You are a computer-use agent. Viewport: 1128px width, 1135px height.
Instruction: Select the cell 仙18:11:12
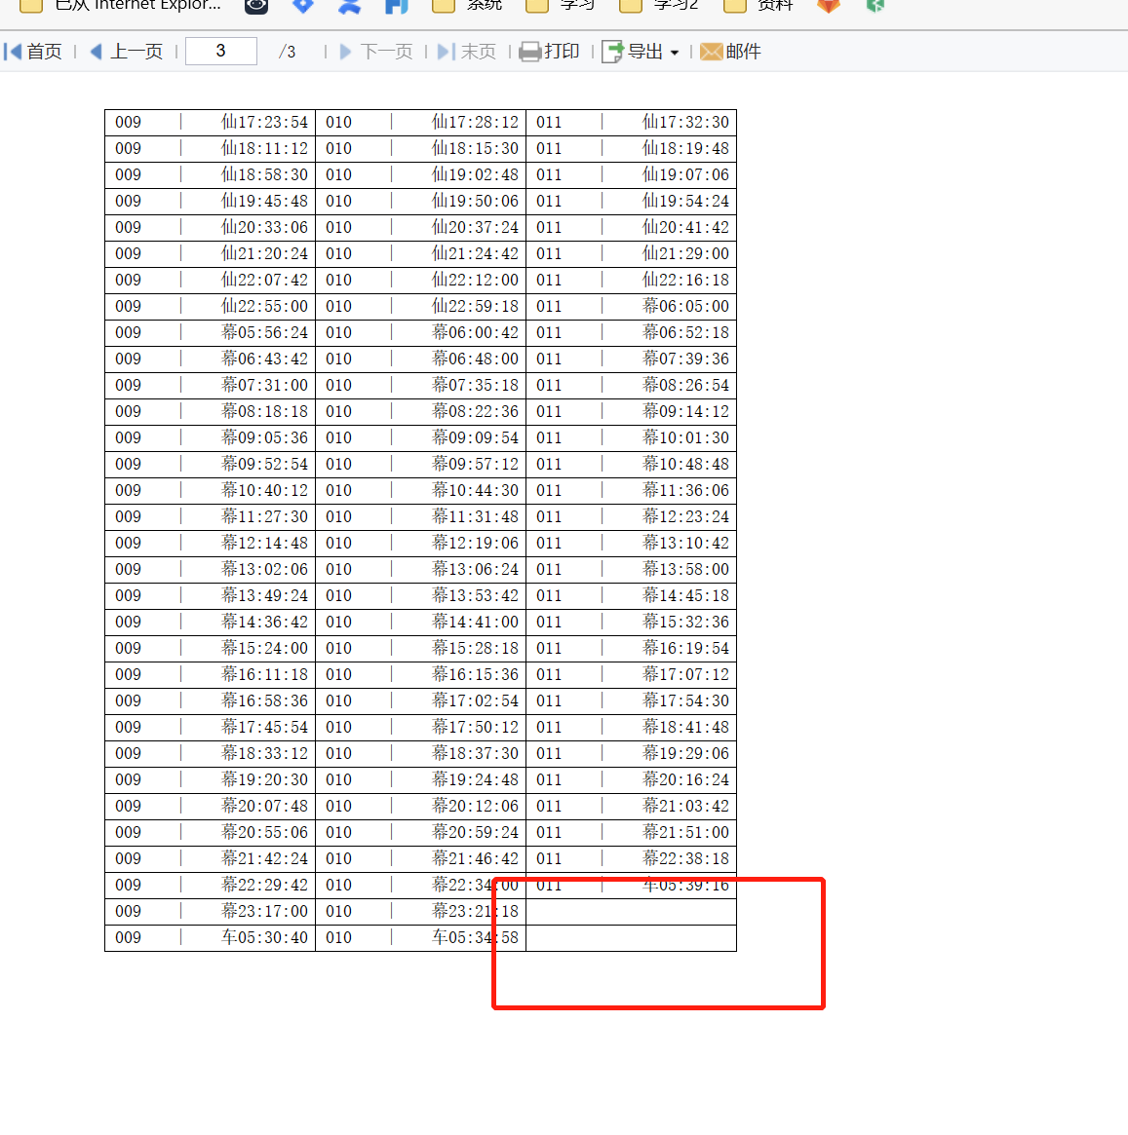[264, 148]
